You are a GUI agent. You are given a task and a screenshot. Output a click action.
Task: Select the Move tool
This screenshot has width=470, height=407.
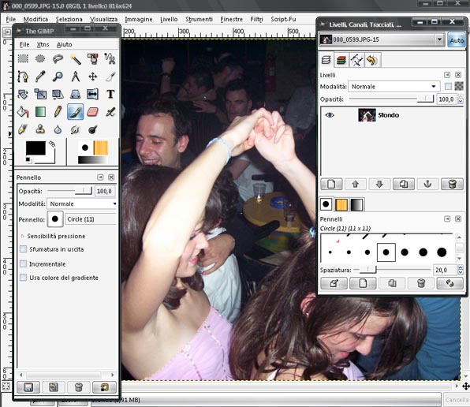tap(92, 77)
